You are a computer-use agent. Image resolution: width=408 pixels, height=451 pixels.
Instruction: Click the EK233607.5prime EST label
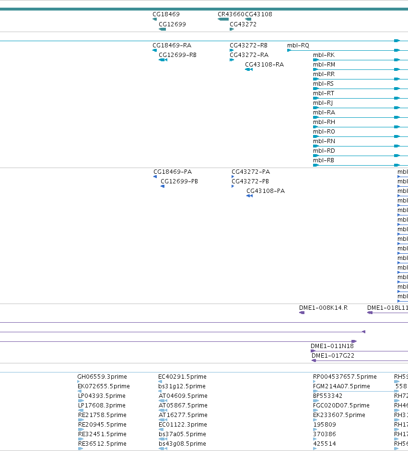point(339,415)
